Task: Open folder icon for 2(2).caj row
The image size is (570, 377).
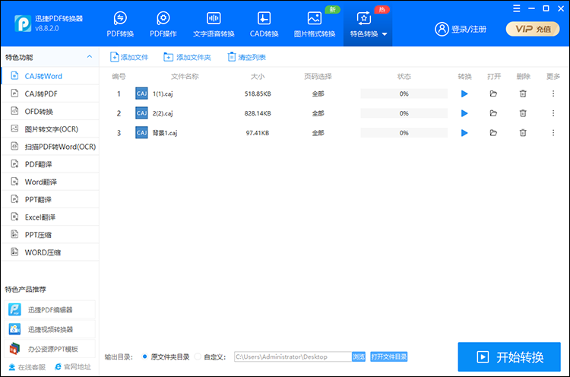Action: (x=493, y=113)
